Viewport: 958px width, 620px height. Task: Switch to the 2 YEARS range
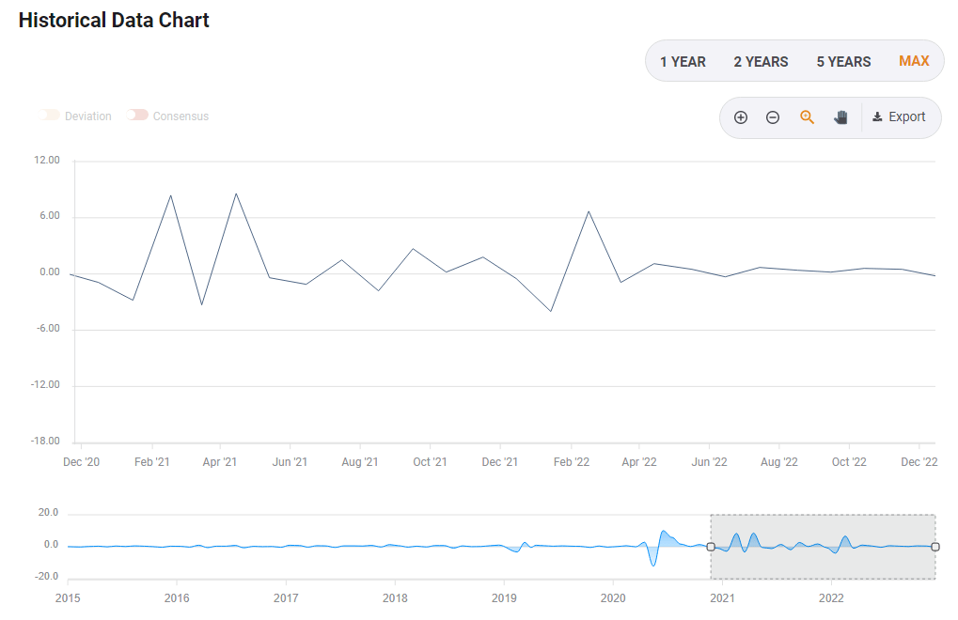pyautogui.click(x=761, y=62)
